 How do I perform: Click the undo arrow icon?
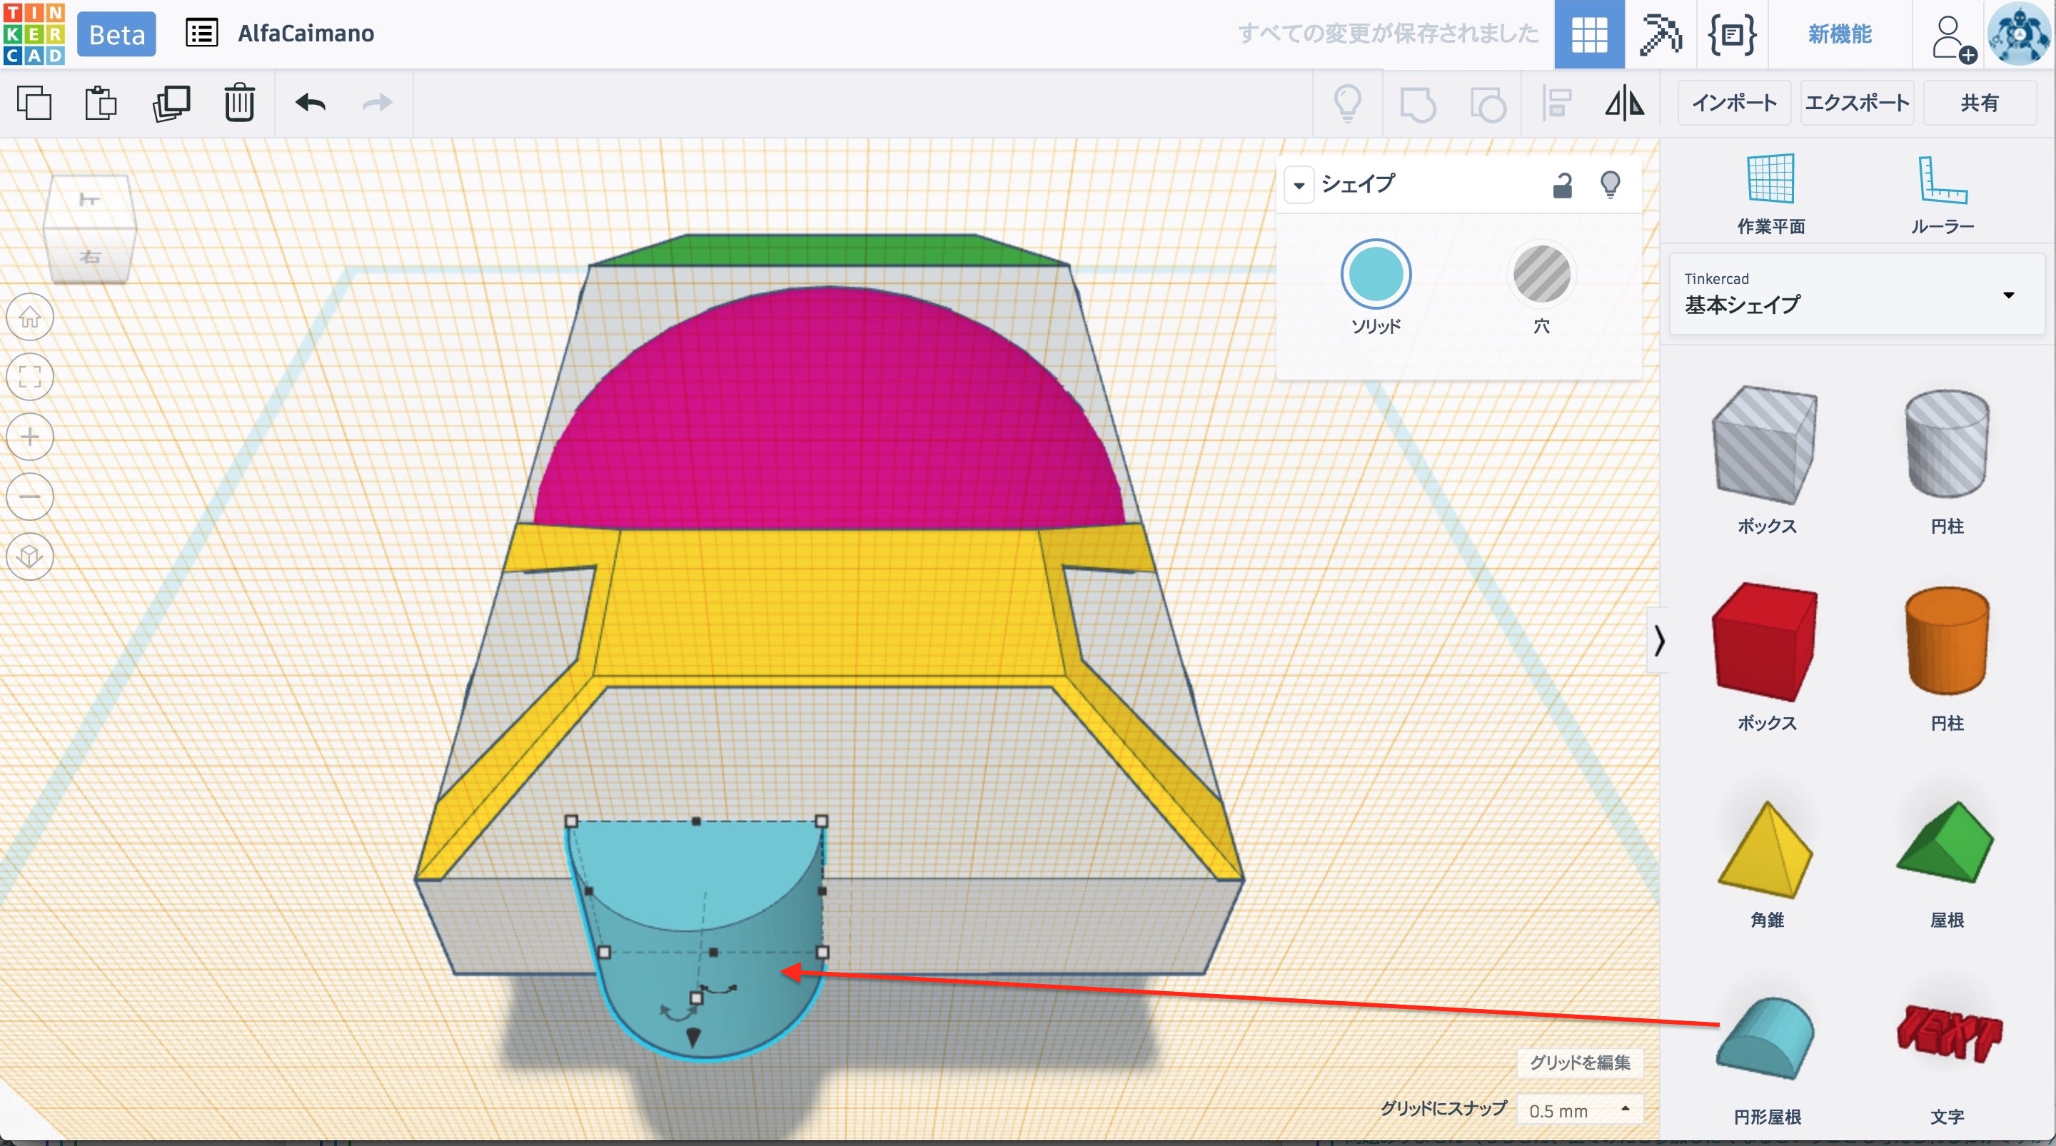pos(310,103)
